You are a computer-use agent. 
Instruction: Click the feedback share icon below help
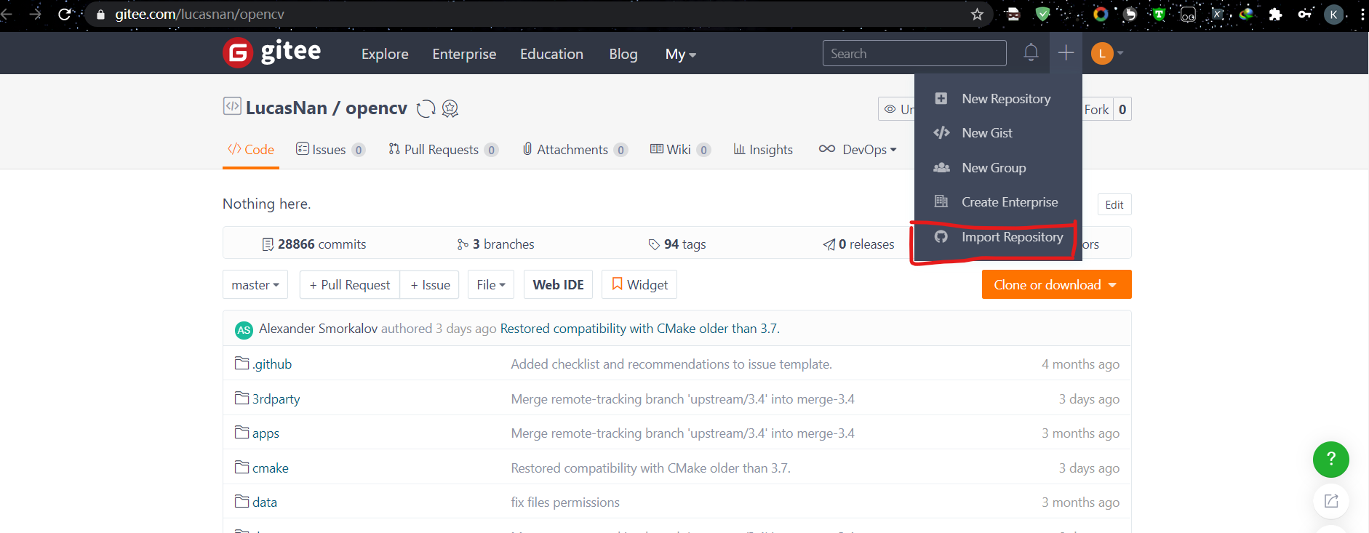click(1330, 501)
